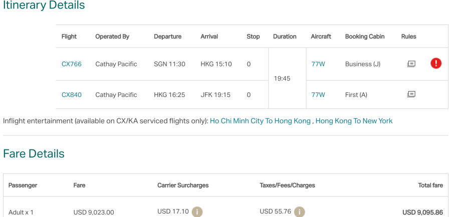Click the Duration column header
Viewport: 451px width, 217px height.
click(x=285, y=36)
